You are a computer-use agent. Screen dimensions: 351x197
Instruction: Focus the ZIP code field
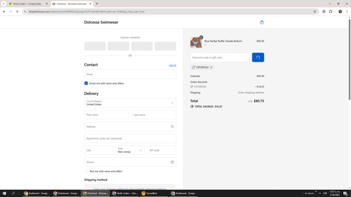click(x=161, y=150)
